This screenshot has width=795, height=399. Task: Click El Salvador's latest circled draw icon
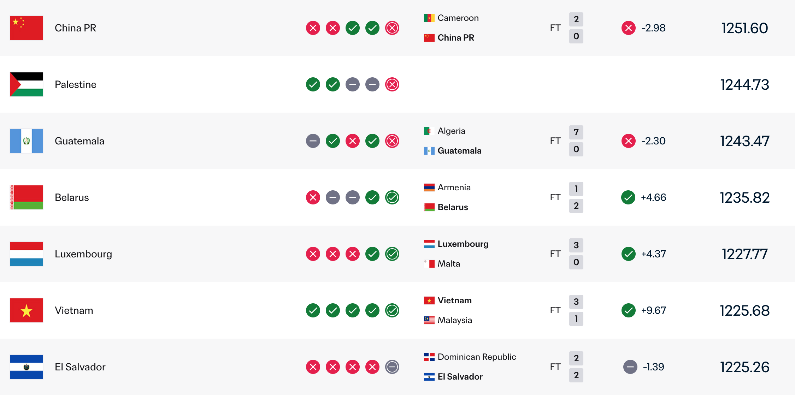(x=392, y=367)
